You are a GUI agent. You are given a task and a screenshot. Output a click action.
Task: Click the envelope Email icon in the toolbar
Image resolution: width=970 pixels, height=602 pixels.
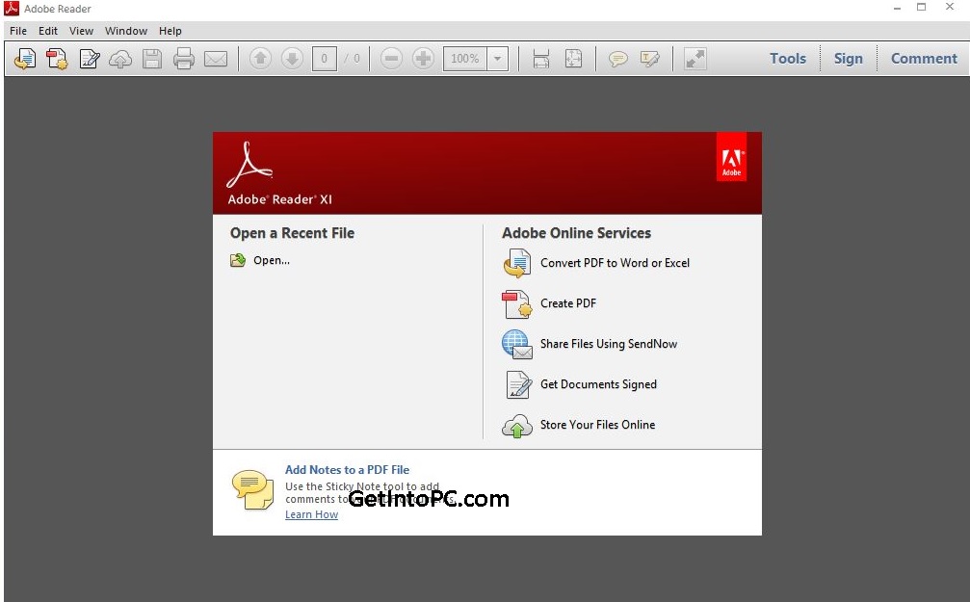pos(216,59)
